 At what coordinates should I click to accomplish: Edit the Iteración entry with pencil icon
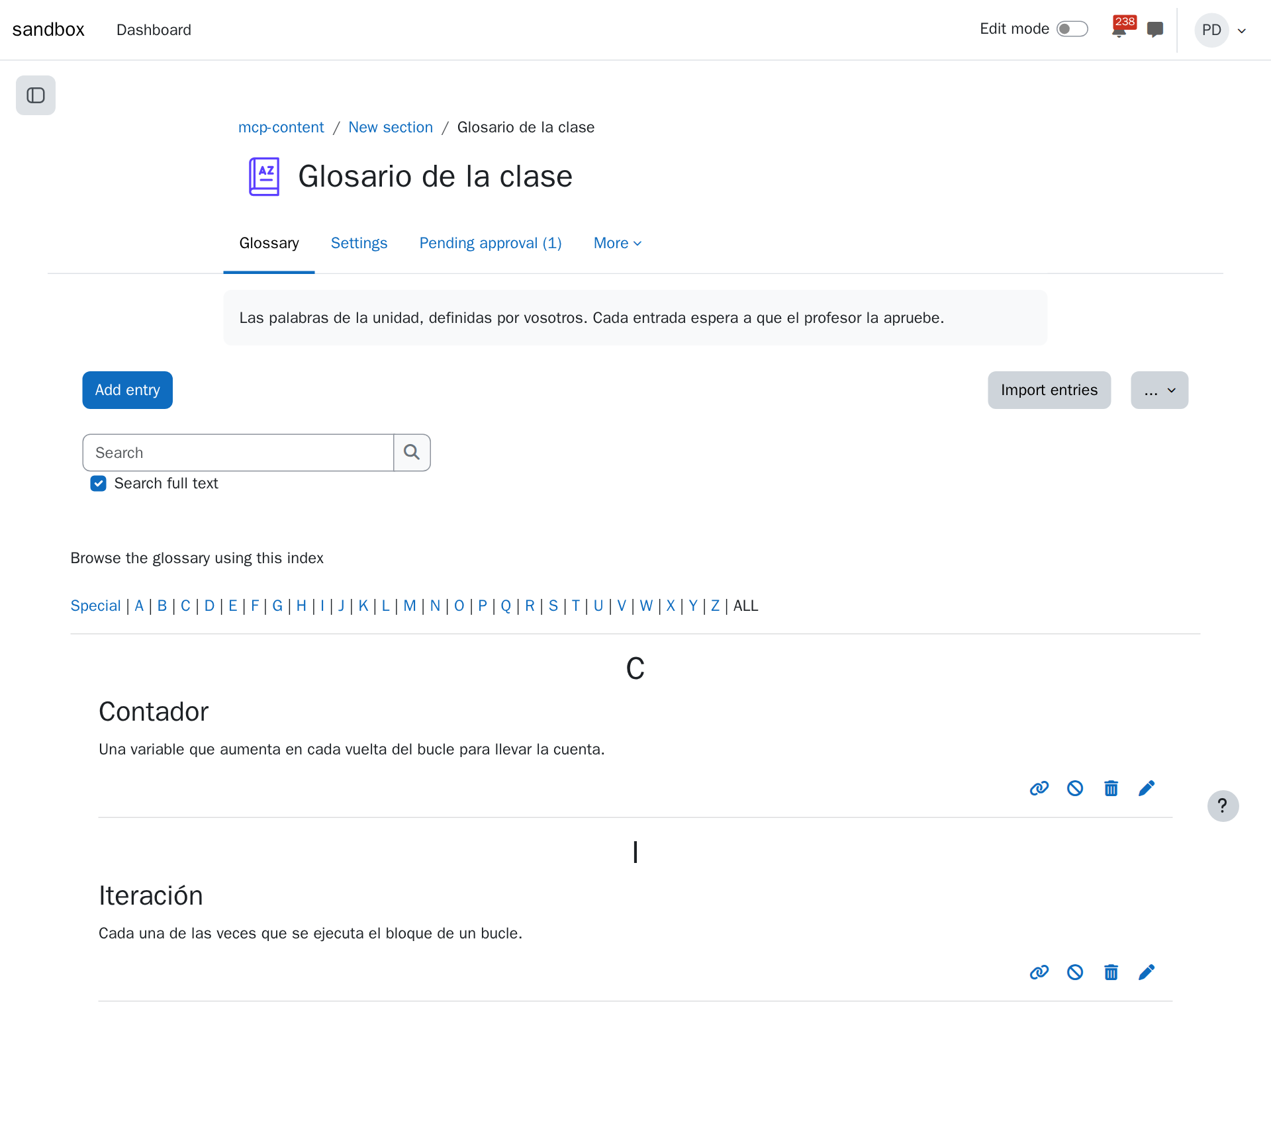(1147, 972)
